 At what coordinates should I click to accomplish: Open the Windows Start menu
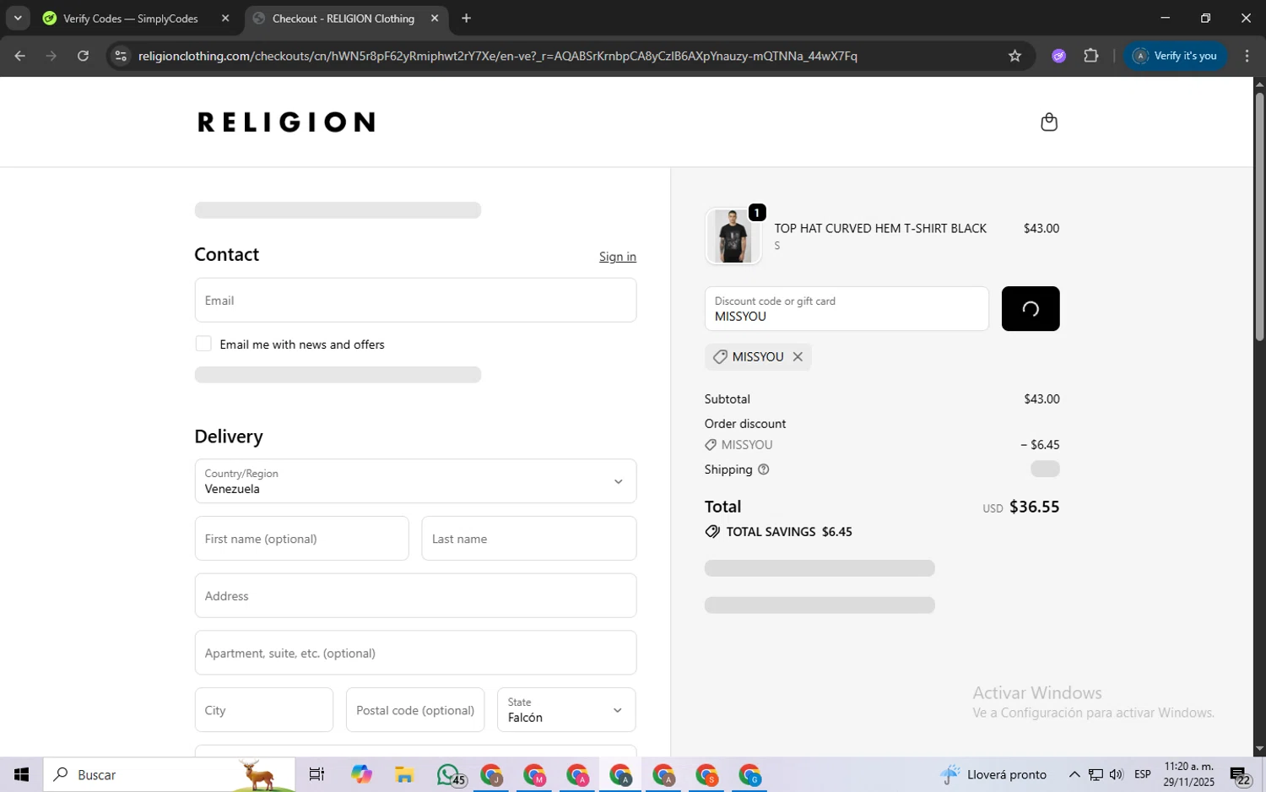click(21, 774)
